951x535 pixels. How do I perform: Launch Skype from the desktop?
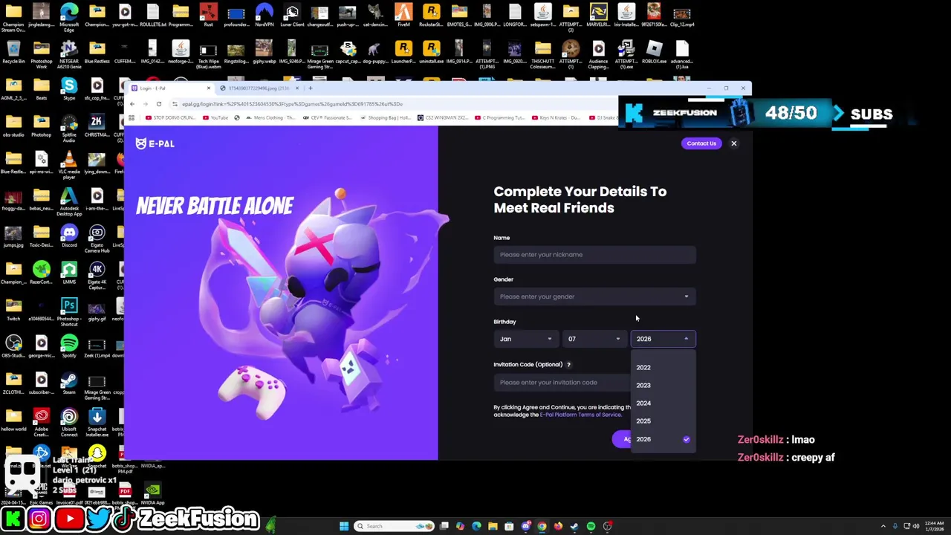click(69, 89)
